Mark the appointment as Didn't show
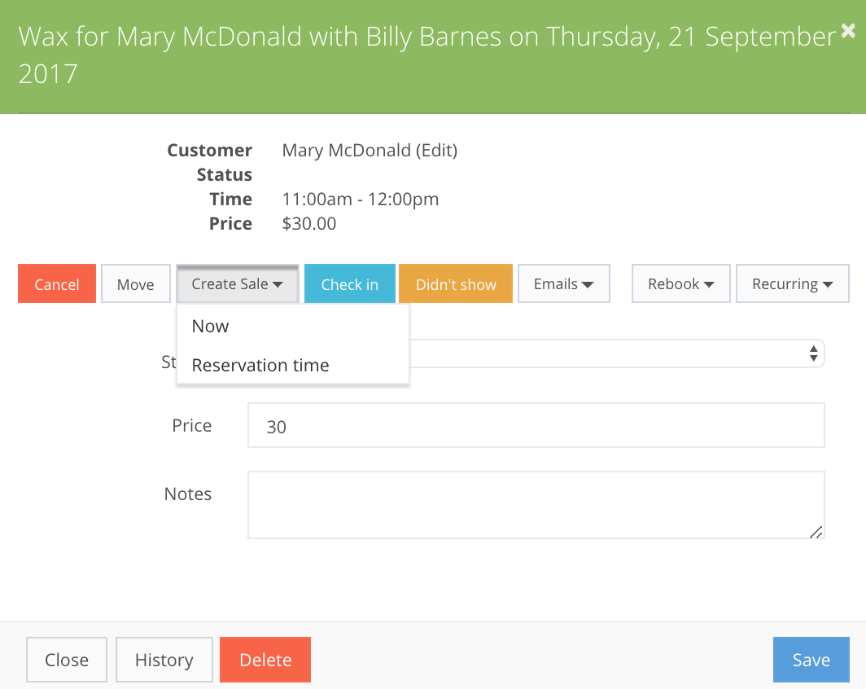The width and height of the screenshot is (866, 689). (x=456, y=283)
